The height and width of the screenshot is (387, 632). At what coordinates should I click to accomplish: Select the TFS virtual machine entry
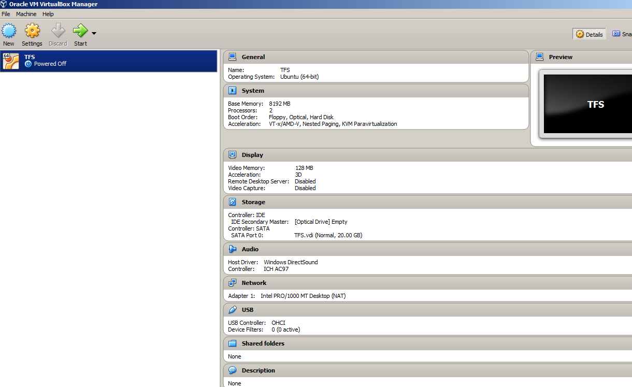[x=108, y=61]
